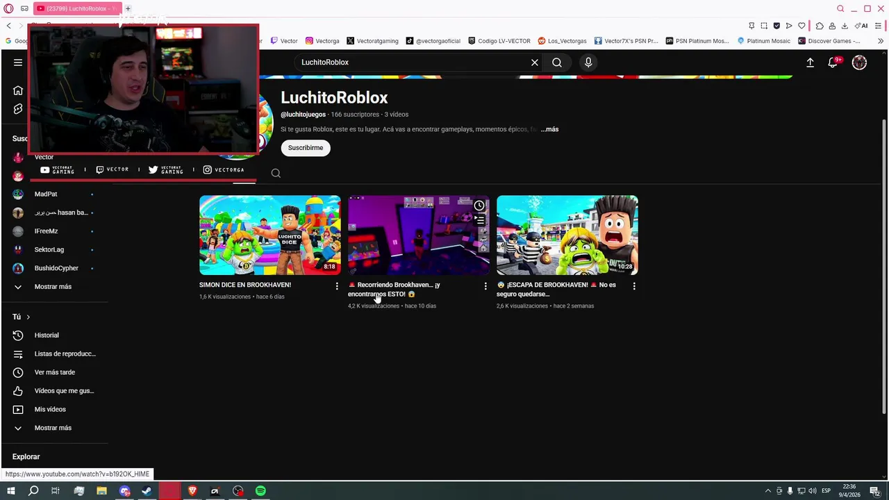Open the Windows notification center
Viewport: 889px width, 500px height.
click(875, 491)
